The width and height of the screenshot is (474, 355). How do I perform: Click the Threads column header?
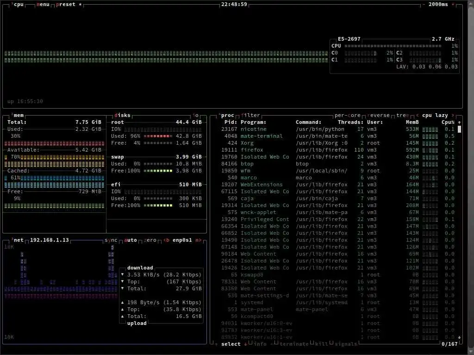click(351, 122)
